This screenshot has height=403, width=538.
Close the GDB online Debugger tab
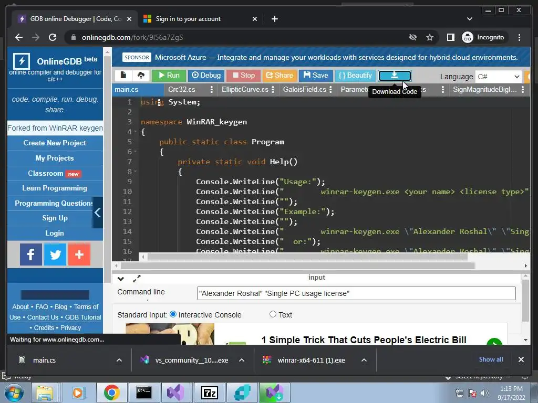(x=129, y=19)
